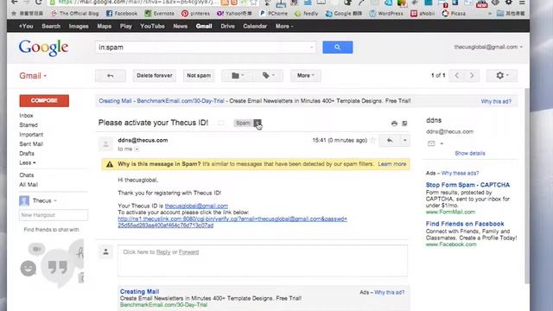Open more reply options arrow
Image resolution: width=553 pixels, height=311 pixels.
coord(405,140)
